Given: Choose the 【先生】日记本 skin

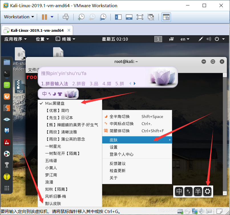Looking at the screenshot, I should click(x=70, y=118).
